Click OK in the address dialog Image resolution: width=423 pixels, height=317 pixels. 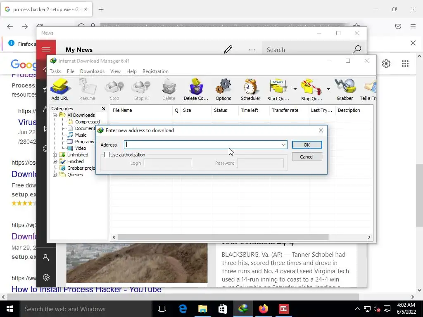point(307,145)
